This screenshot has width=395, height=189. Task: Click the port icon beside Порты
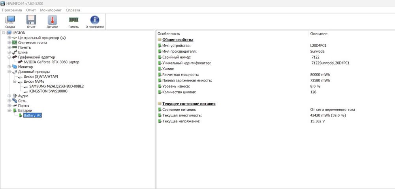coord(15,106)
